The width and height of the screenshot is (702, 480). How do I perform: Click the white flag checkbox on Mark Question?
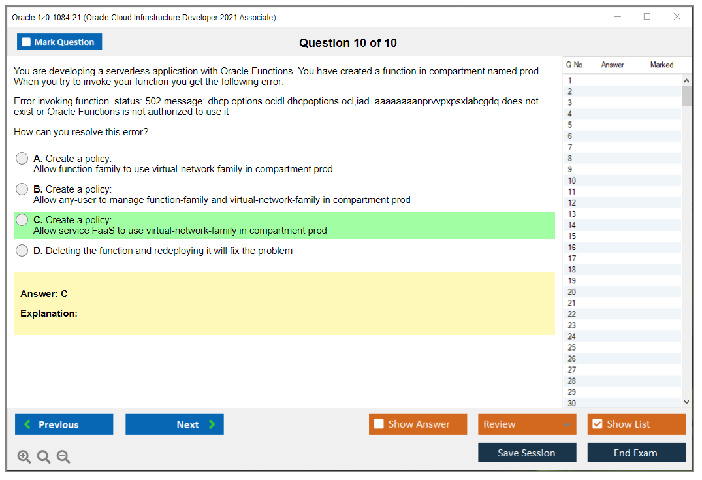point(25,41)
